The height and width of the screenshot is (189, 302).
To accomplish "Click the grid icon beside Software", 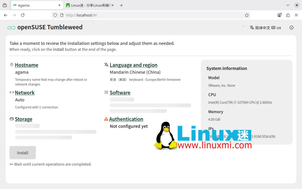I will point(106,92).
